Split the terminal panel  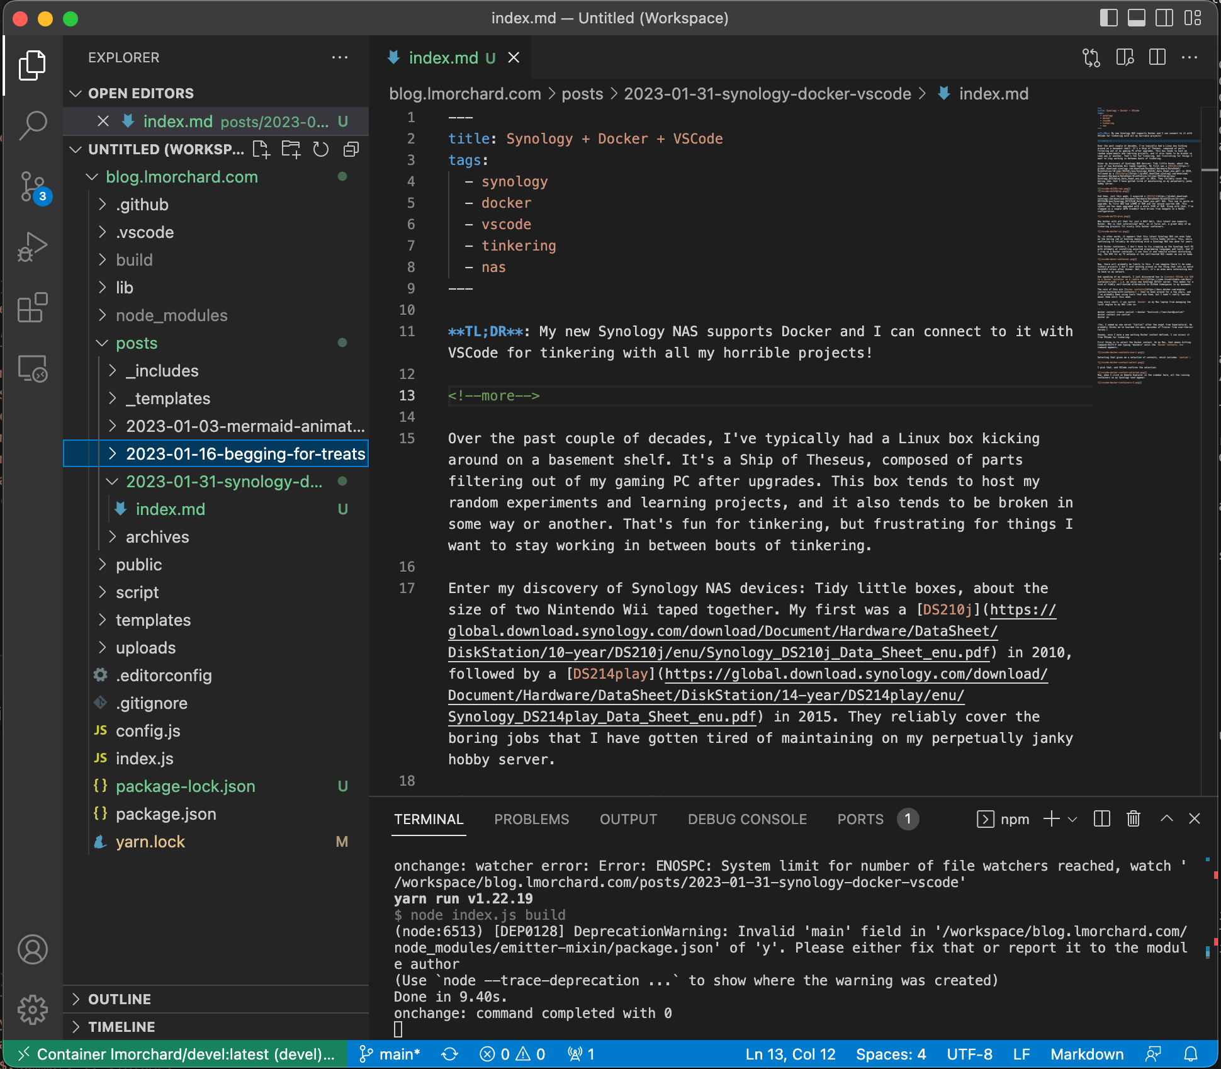pos(1102,818)
